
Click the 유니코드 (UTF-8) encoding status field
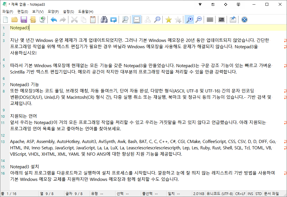click(x=220, y=194)
